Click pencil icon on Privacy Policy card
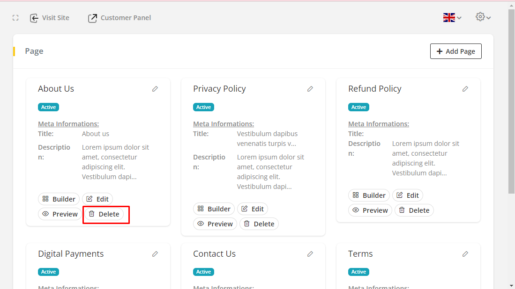This screenshot has height=289, width=515. tap(310, 89)
